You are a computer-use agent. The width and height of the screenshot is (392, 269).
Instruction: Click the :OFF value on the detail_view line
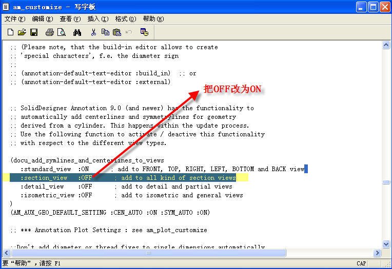[85, 187]
